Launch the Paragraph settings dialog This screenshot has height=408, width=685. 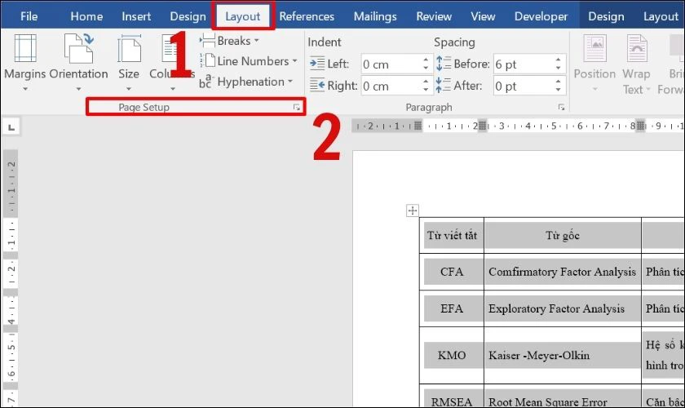tap(561, 107)
